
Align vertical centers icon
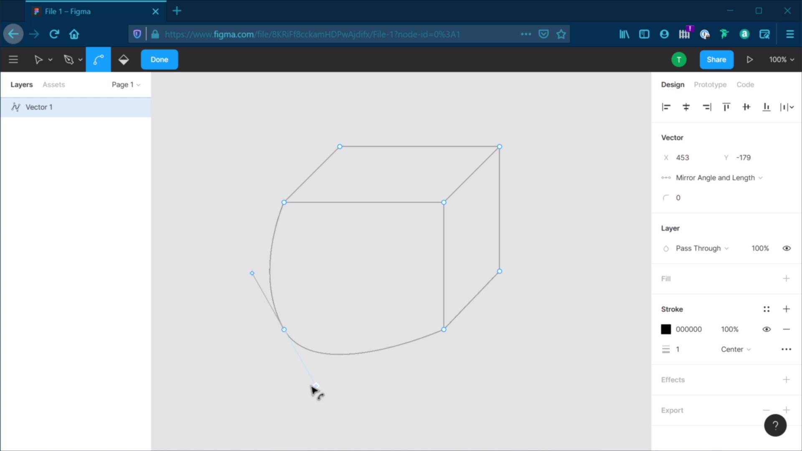point(746,107)
